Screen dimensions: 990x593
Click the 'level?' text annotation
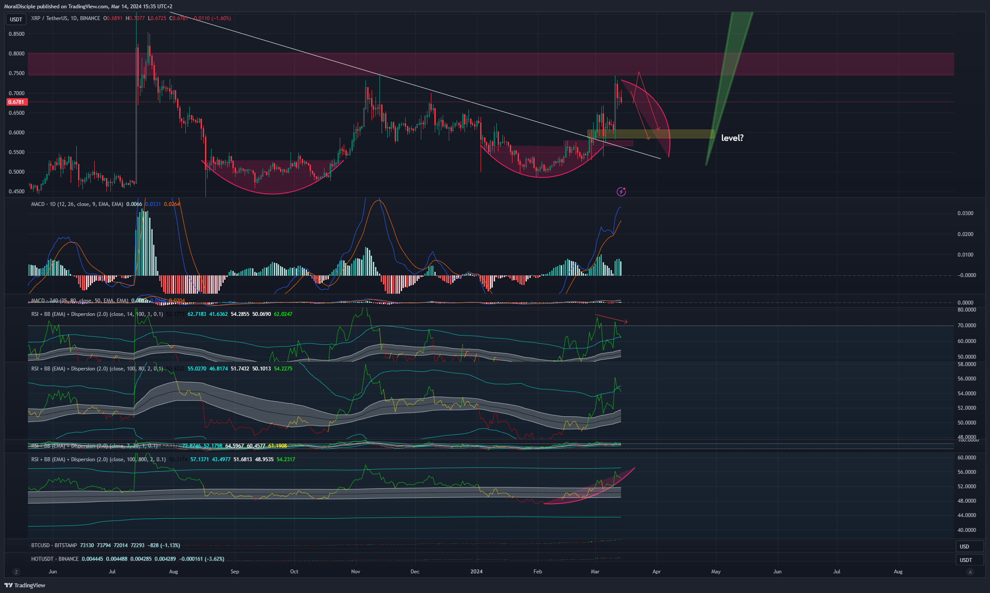[732, 138]
